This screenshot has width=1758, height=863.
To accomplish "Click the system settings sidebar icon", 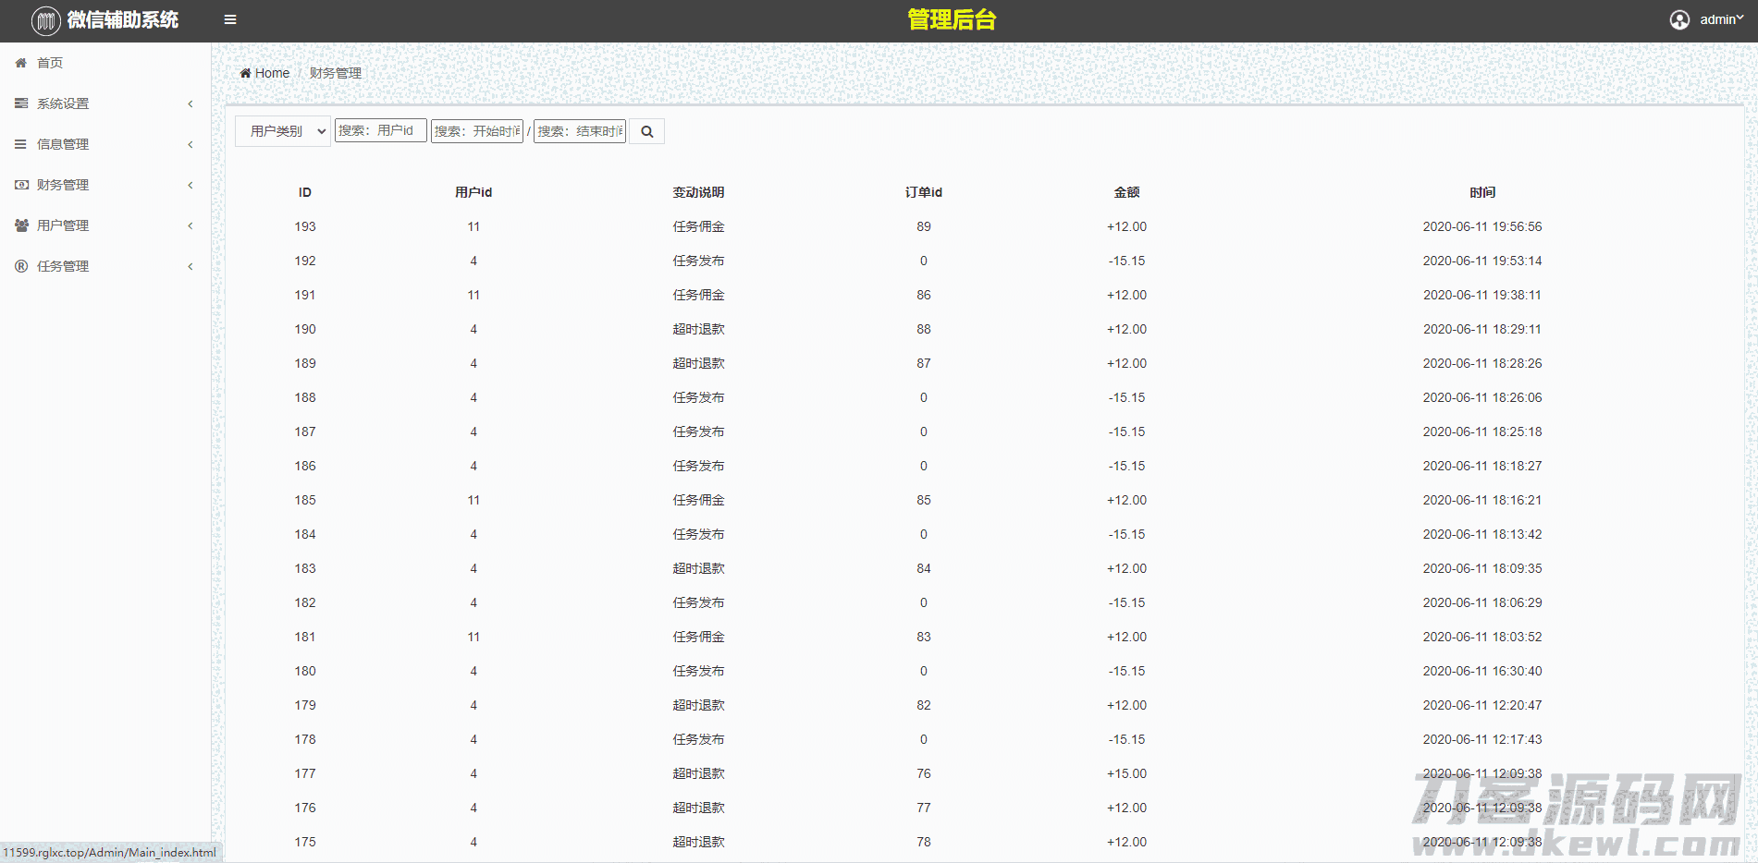I will (x=21, y=103).
